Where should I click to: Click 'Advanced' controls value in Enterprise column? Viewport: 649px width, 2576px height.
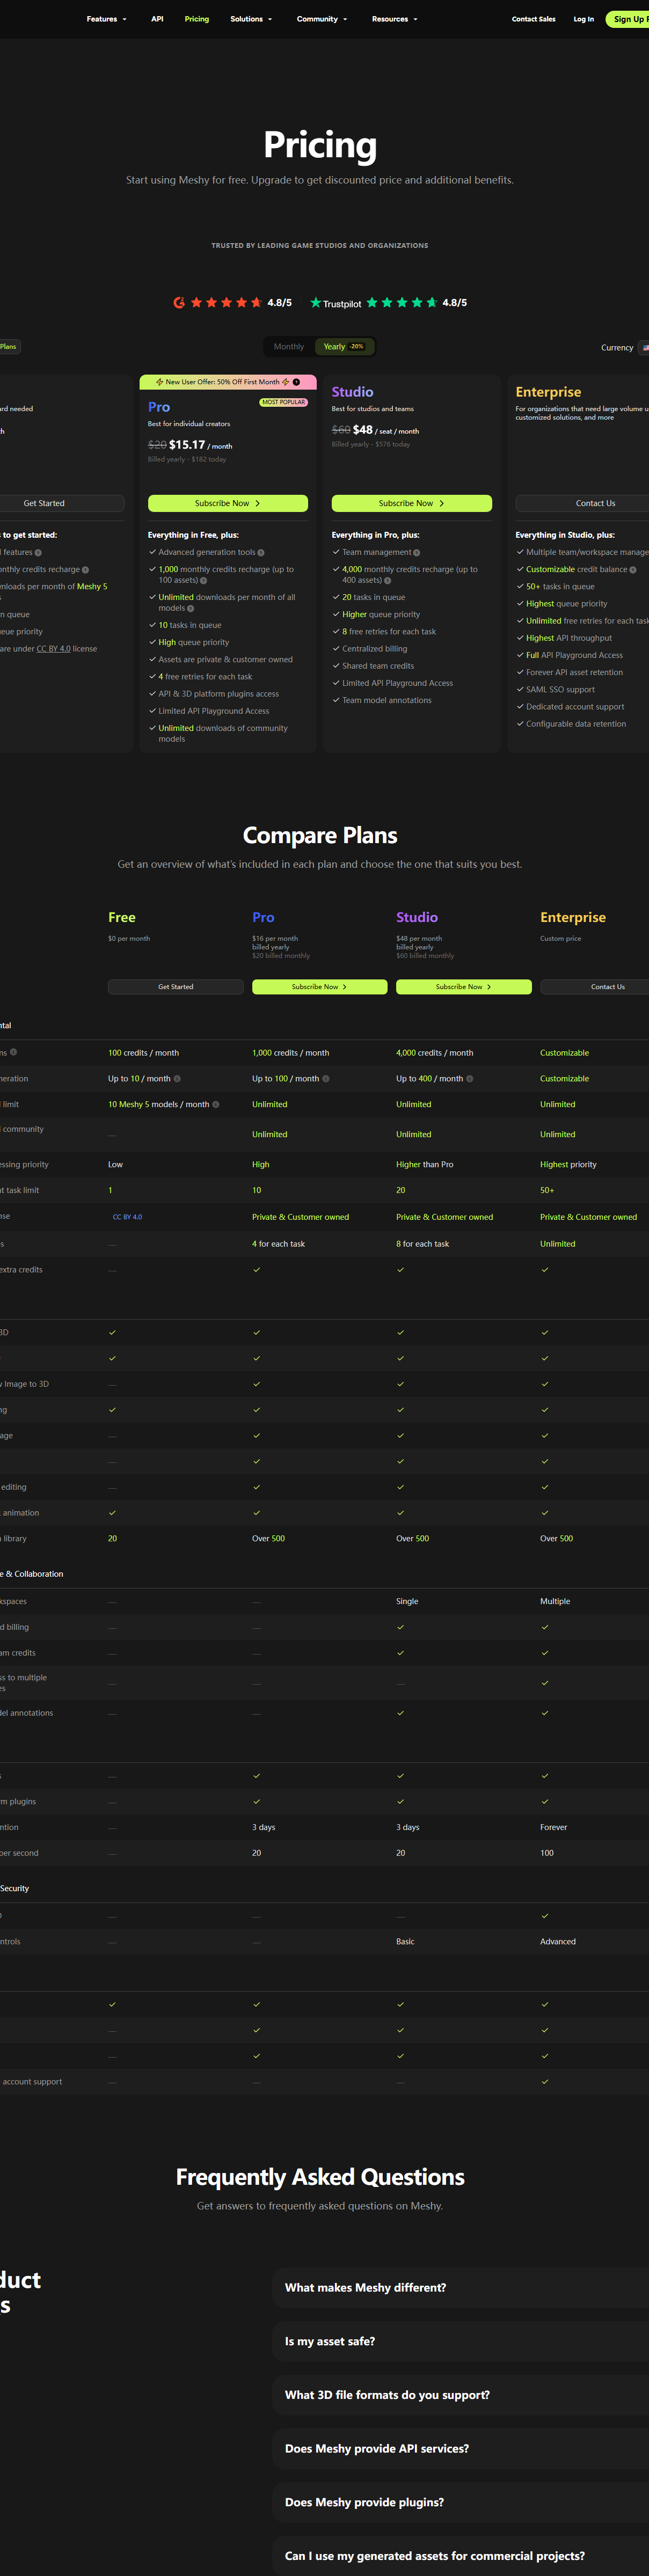click(558, 1941)
